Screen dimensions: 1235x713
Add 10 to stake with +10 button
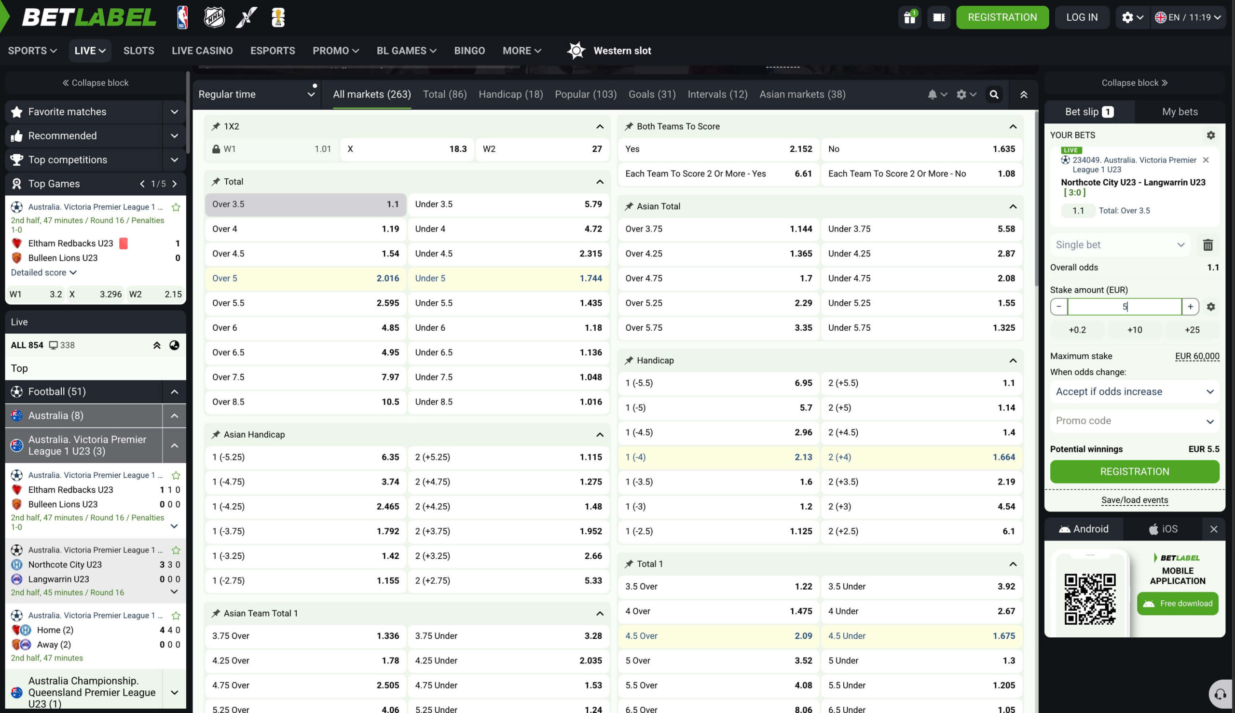(x=1134, y=330)
